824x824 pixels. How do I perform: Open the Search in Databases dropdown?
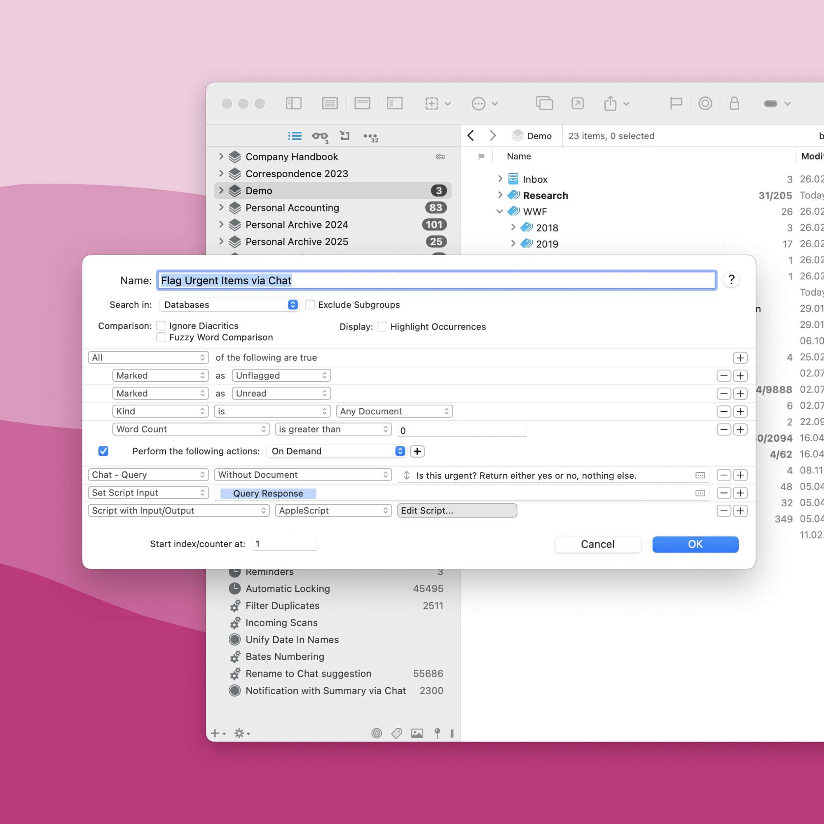pos(229,304)
